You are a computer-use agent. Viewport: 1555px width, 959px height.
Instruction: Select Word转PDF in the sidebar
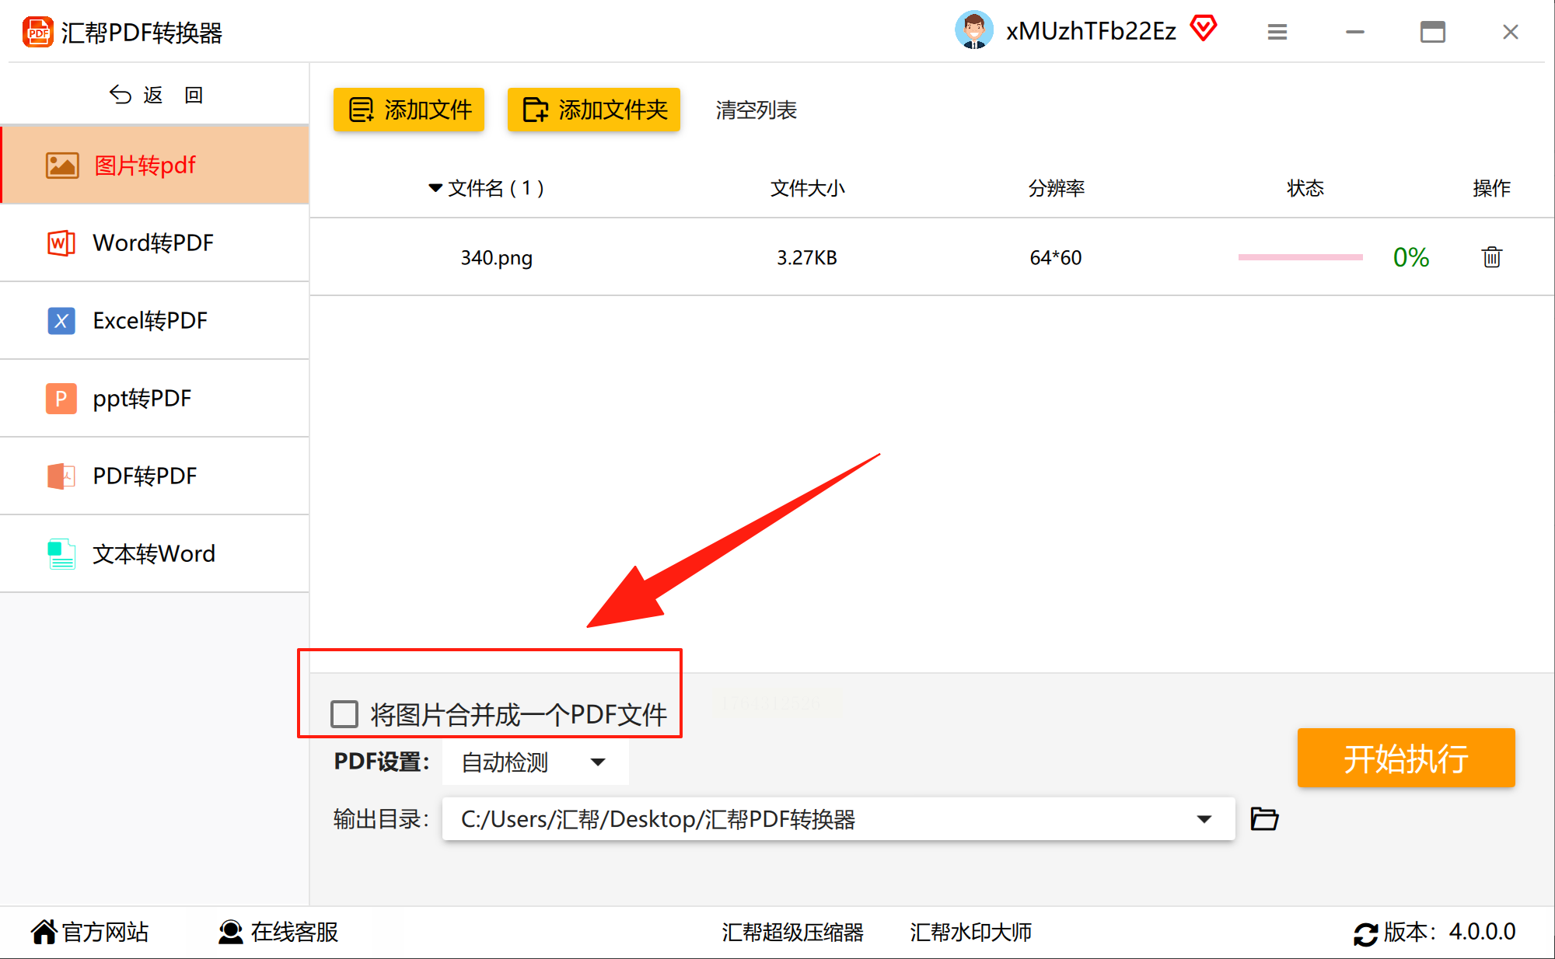(x=154, y=242)
